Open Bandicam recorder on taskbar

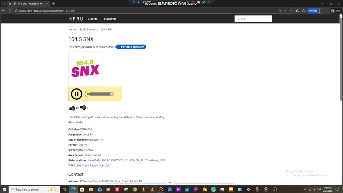point(161,190)
